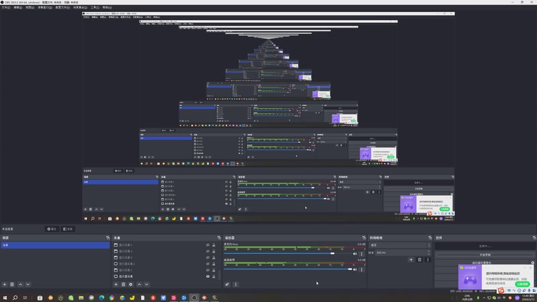The image size is (537, 302).
Task: Expand hidden system tray icons with the caret
Action: (x=483, y=297)
